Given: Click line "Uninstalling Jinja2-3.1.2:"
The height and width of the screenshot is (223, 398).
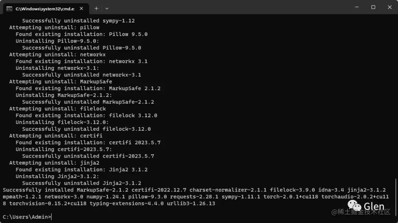Looking at the screenshot, I should pyautogui.click(x=57, y=176).
